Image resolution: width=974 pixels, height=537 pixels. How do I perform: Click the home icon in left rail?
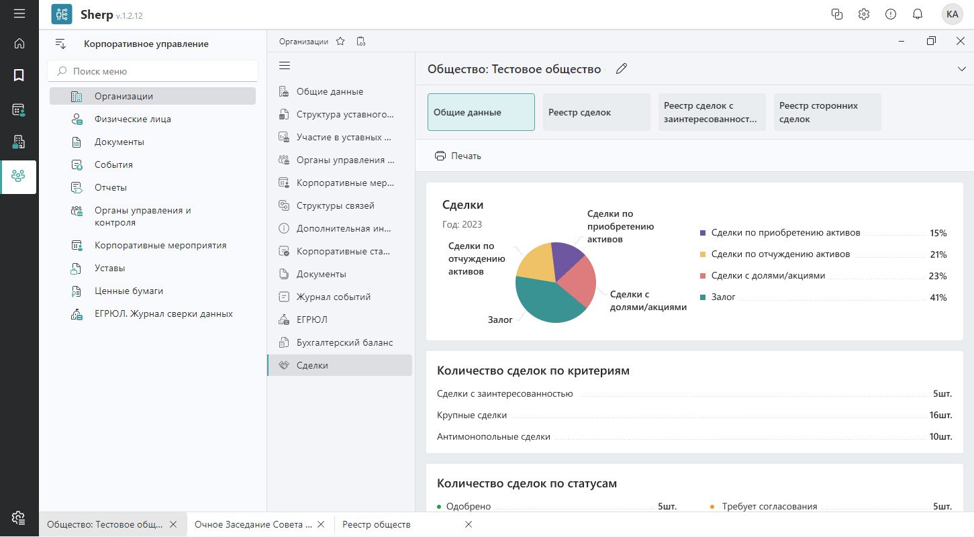pos(19,44)
